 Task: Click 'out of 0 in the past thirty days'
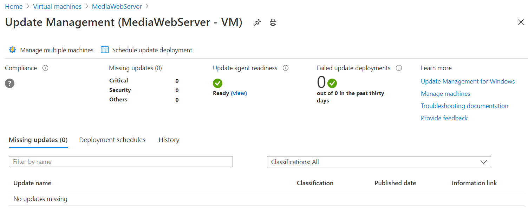(x=351, y=97)
